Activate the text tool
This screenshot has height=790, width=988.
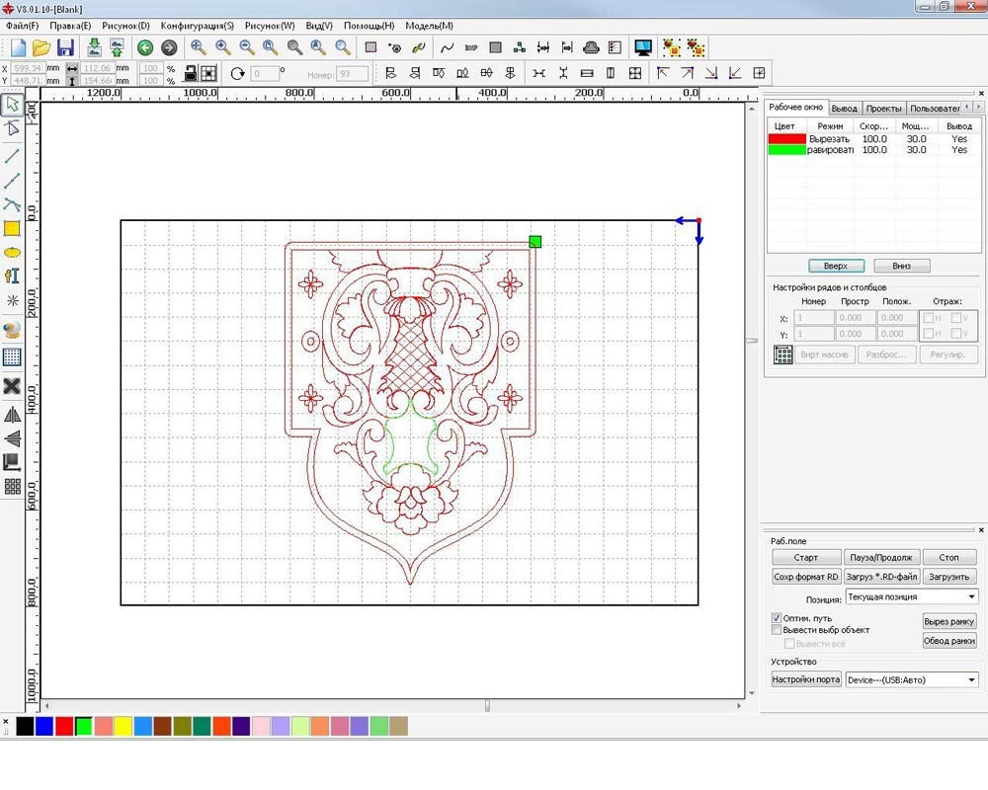pos(12,276)
